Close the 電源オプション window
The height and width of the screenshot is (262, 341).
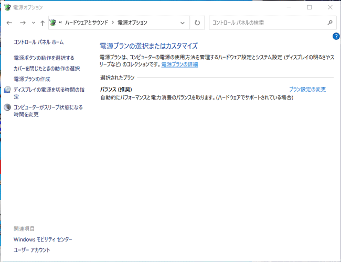point(330,7)
